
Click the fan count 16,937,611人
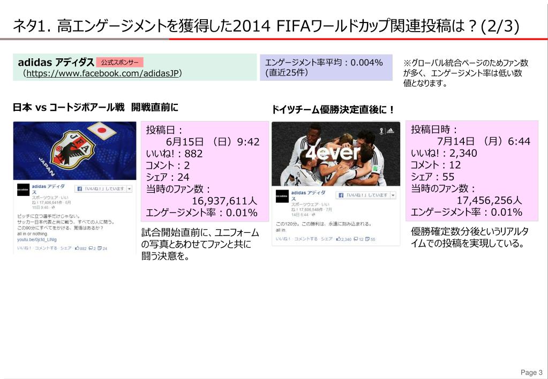click(x=224, y=201)
